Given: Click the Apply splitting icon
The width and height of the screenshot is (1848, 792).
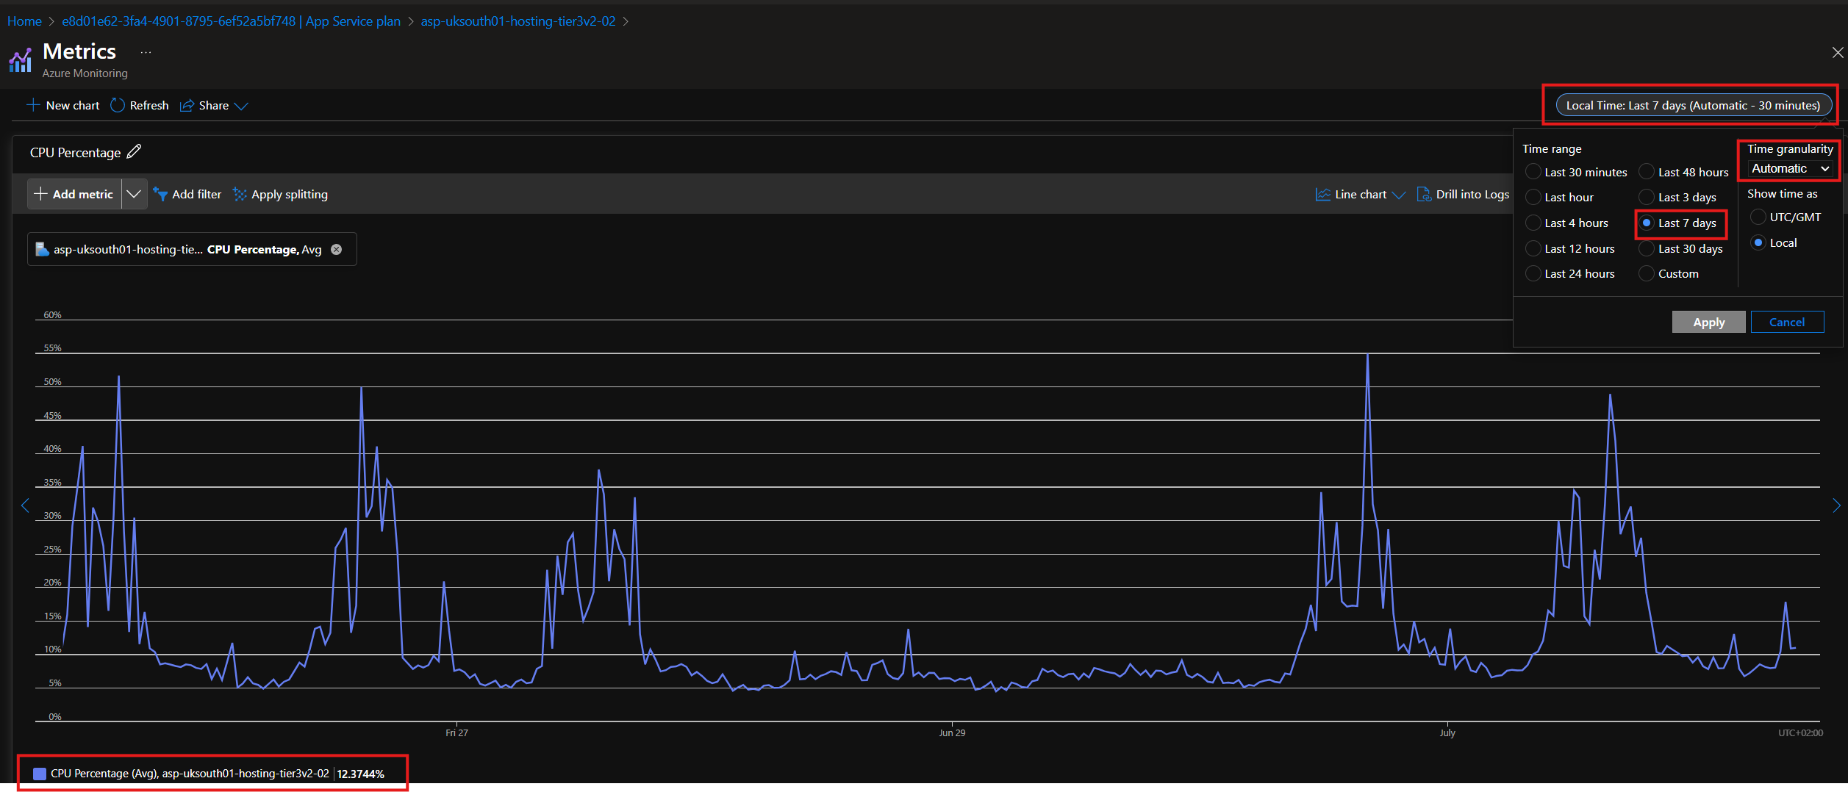Looking at the screenshot, I should (240, 194).
